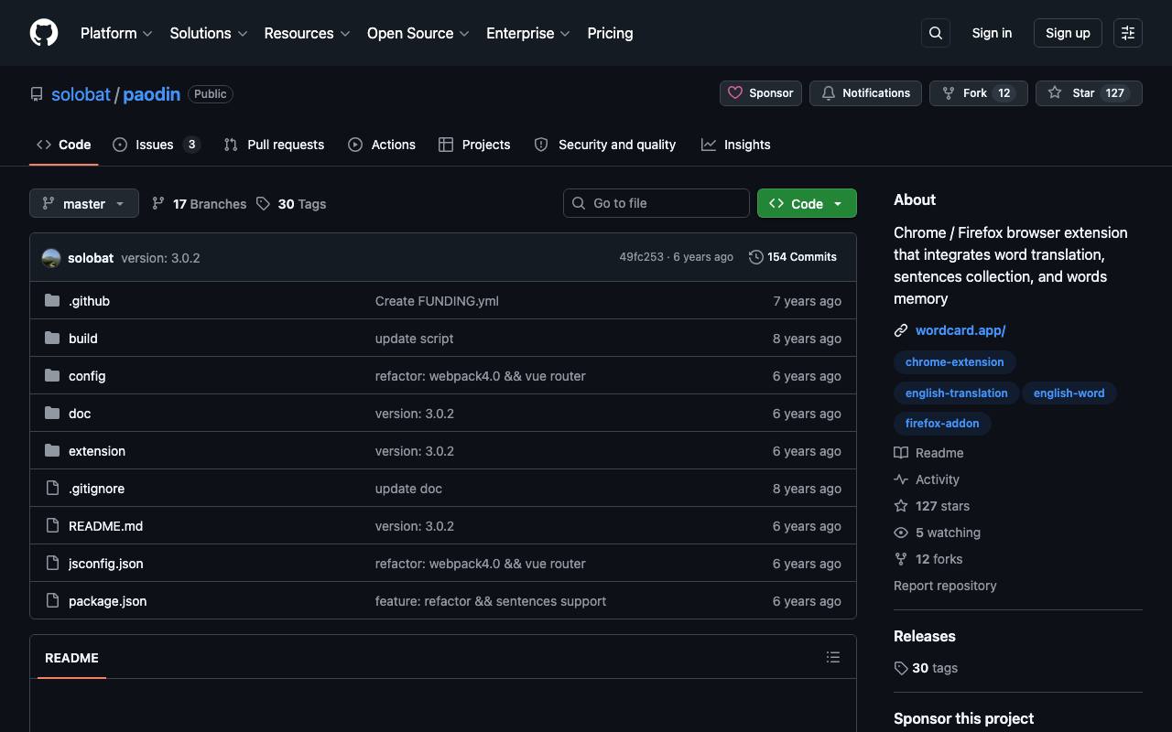Click the link icon beside wordcard.app
The image size is (1172, 732).
pos(901,330)
